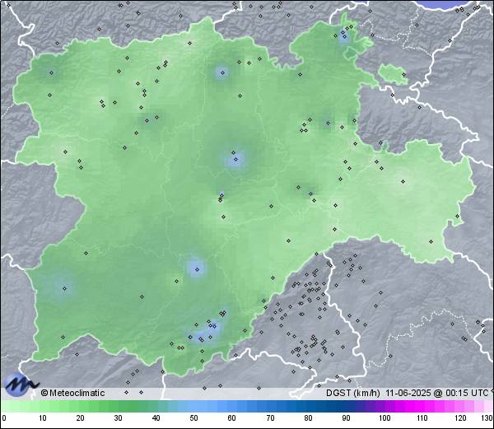Screen dimensions: 494x429
Task: Click the station marker inside the small detached green enclave
Action: (x=404, y=75)
